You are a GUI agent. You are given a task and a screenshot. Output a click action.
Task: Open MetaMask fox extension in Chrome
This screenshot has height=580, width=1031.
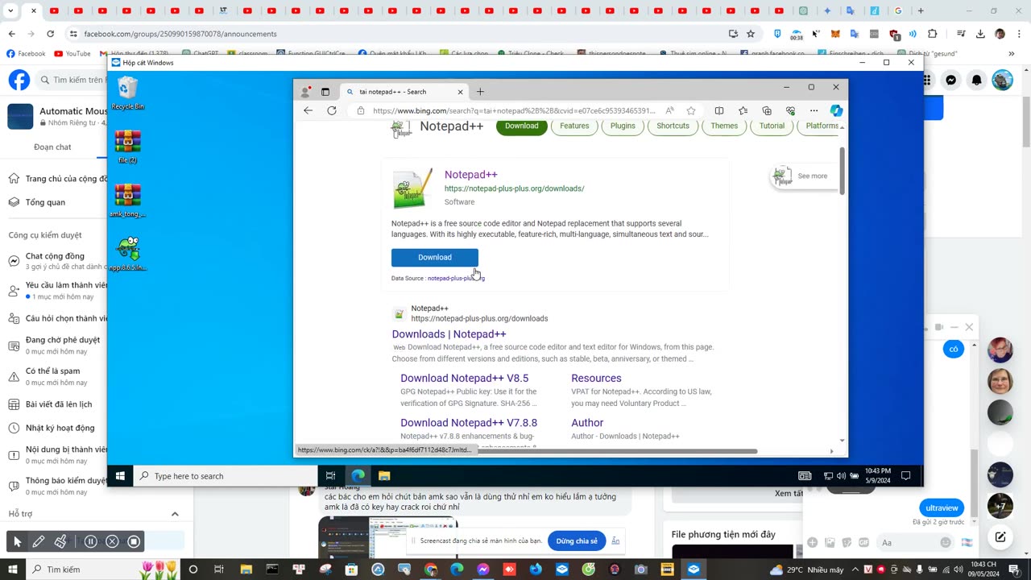coord(835,34)
